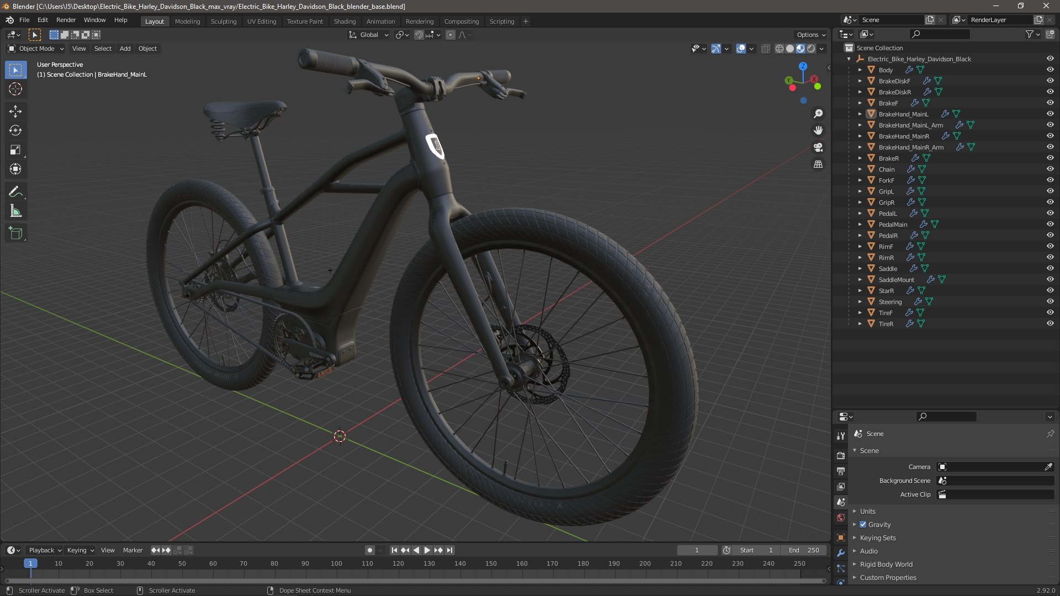This screenshot has height=596, width=1060.
Task: Open the Keying dropdown in timeline
Action: click(x=80, y=550)
